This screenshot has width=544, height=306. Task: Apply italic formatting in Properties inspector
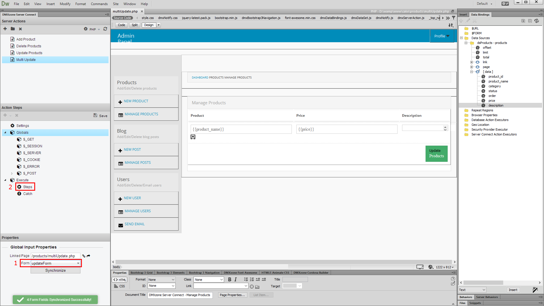click(x=235, y=279)
